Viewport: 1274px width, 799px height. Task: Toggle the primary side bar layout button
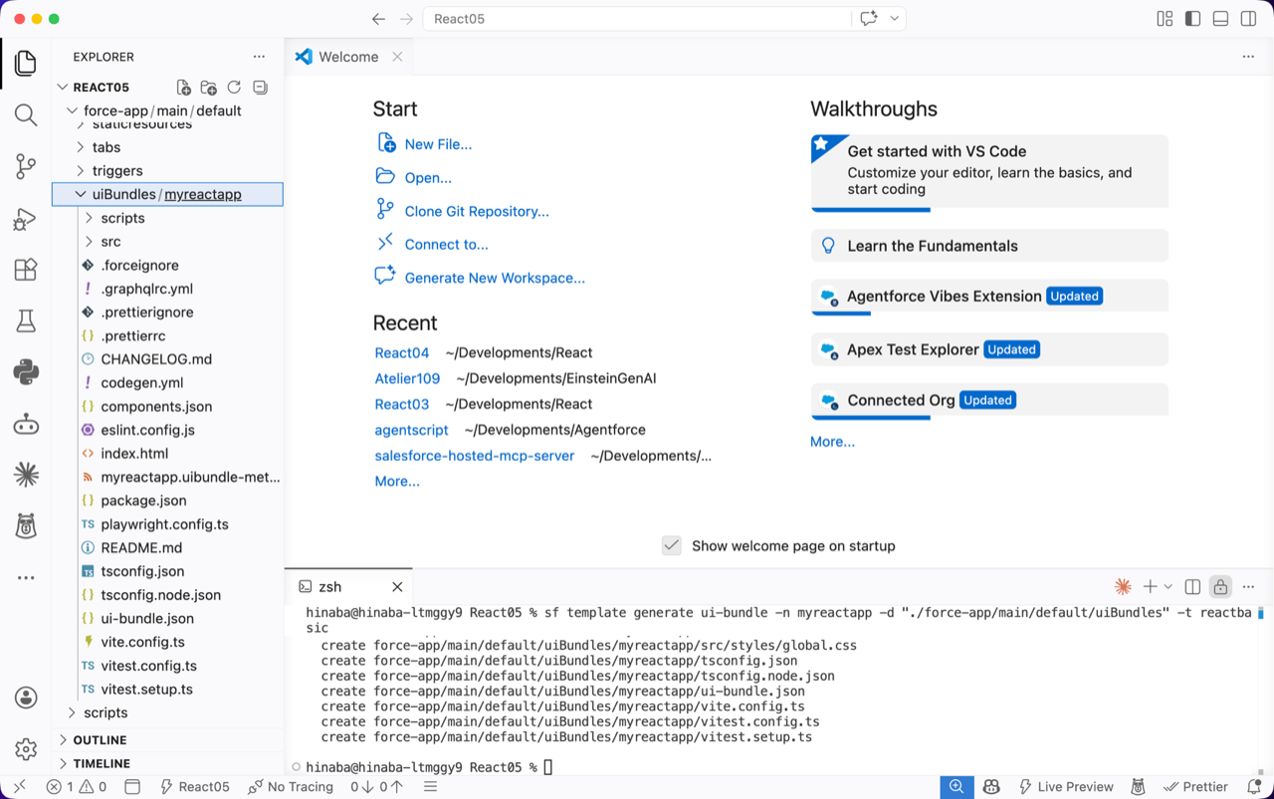[1192, 19]
